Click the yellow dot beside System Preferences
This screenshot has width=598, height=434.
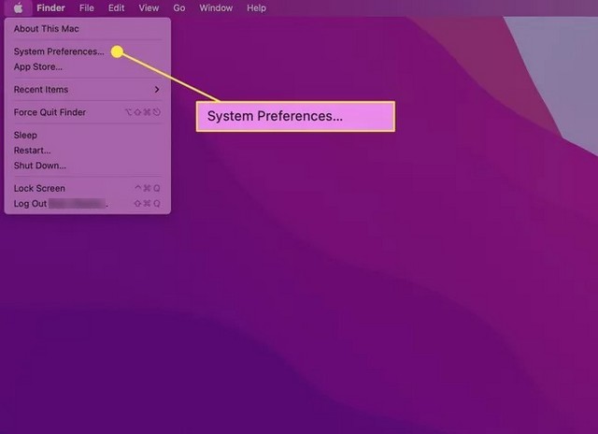click(x=117, y=51)
